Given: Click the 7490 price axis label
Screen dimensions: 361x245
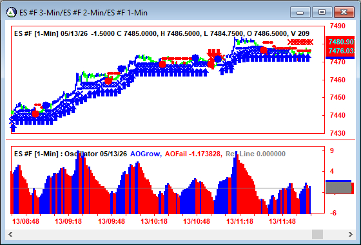Looking at the screenshot, I should (x=338, y=26).
